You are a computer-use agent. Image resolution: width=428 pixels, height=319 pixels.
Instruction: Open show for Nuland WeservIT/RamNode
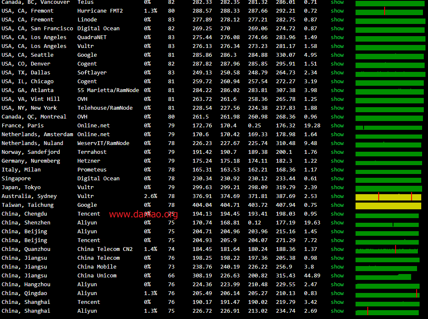(337, 143)
